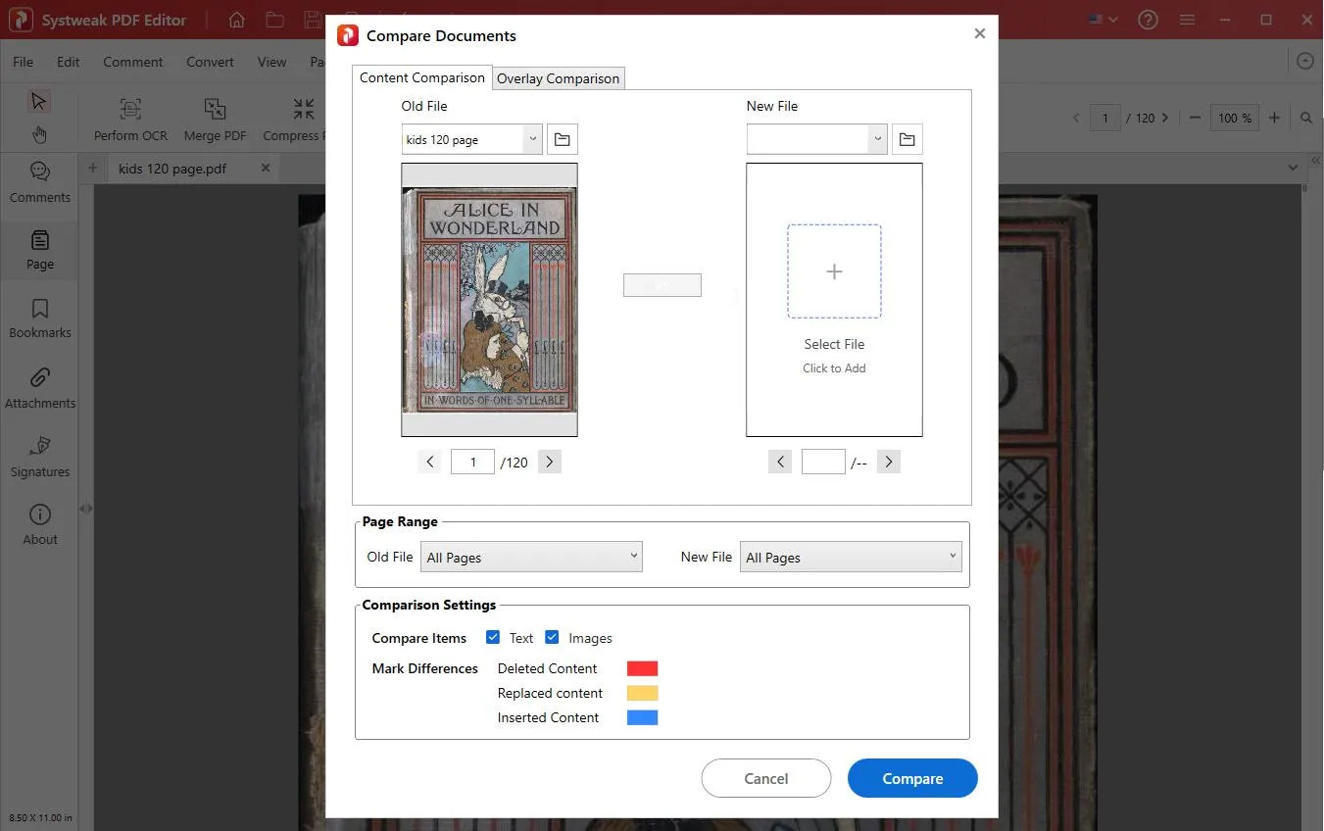This screenshot has width=1324, height=831.
Task: Browse for the New File with its folder icon
Action: point(907,139)
